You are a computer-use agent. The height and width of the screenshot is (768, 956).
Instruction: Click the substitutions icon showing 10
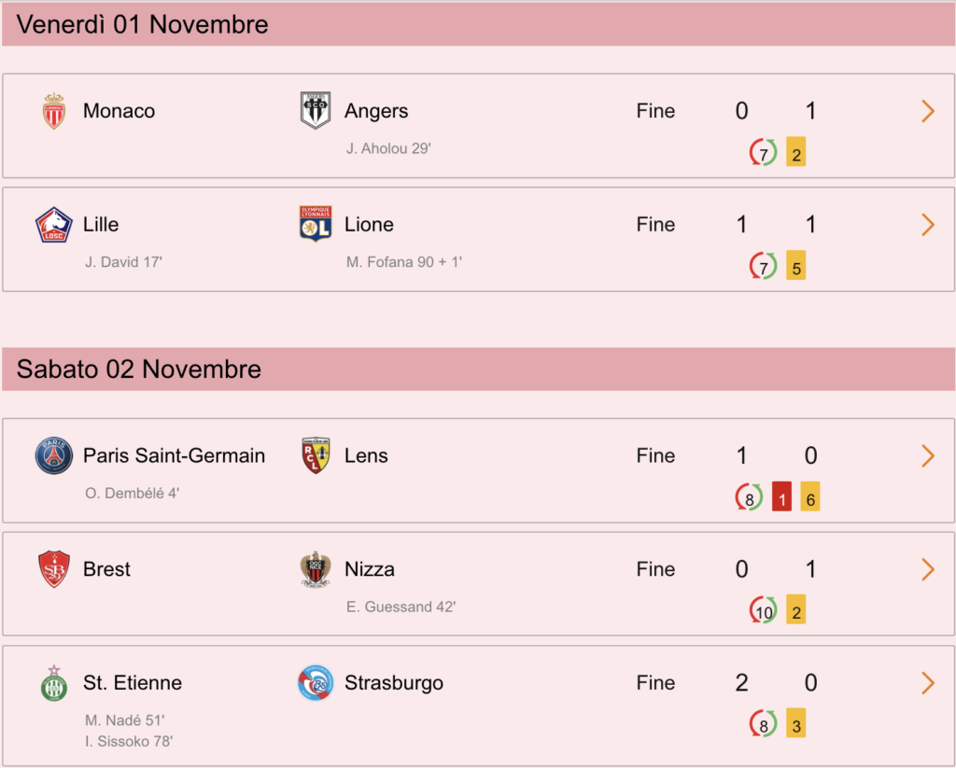[x=764, y=610]
